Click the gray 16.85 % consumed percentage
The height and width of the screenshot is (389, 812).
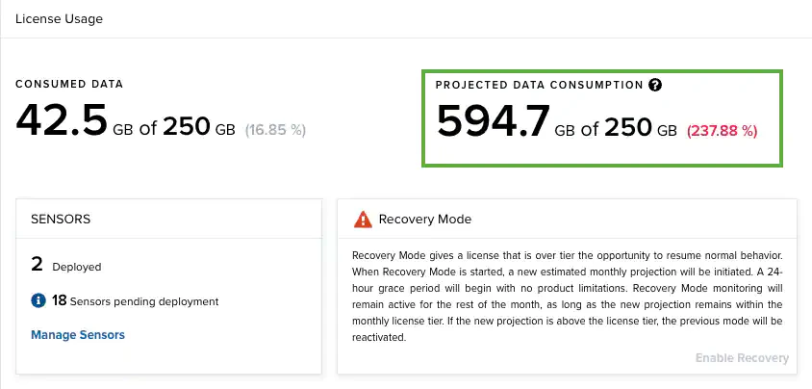pos(274,129)
